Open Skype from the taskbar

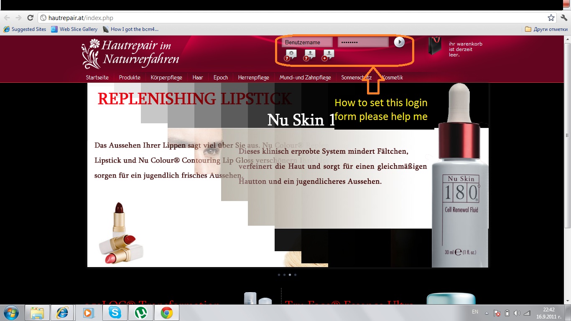[x=114, y=313]
